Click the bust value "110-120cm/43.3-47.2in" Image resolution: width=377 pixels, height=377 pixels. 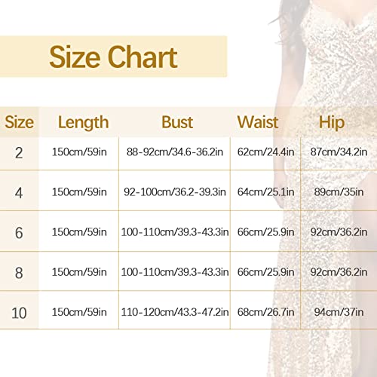[175, 312]
